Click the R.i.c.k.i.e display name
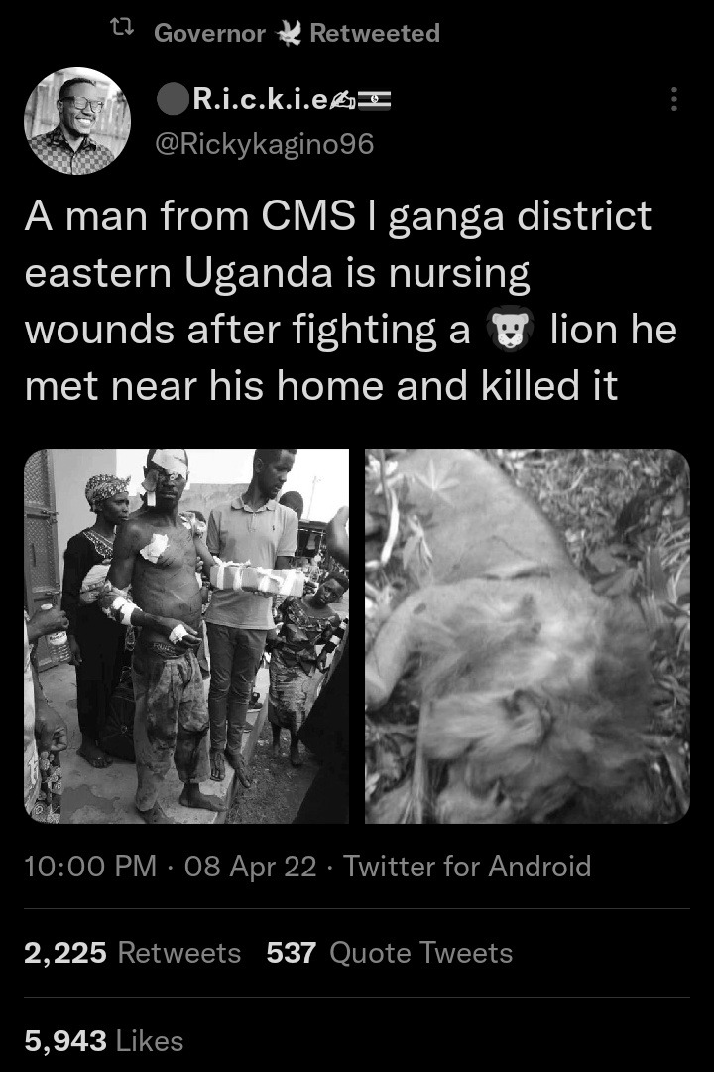This screenshot has width=714, height=1072. tap(261, 100)
